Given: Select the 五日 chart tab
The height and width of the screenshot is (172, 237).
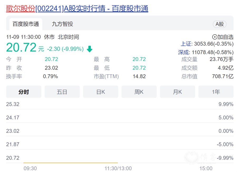Looking at the screenshot, I should pos(62,92).
